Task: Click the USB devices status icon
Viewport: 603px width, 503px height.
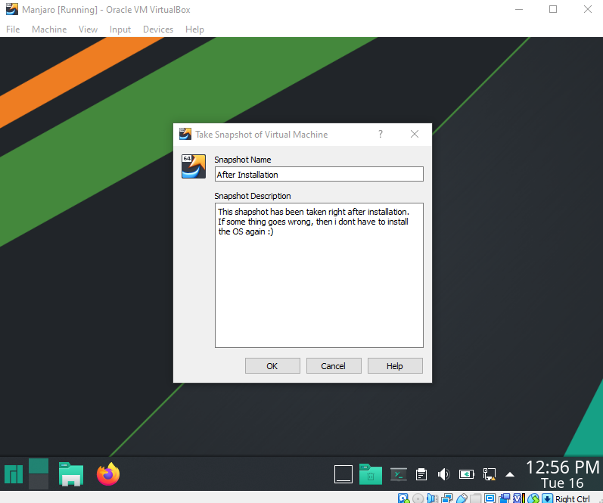Action: (x=462, y=498)
